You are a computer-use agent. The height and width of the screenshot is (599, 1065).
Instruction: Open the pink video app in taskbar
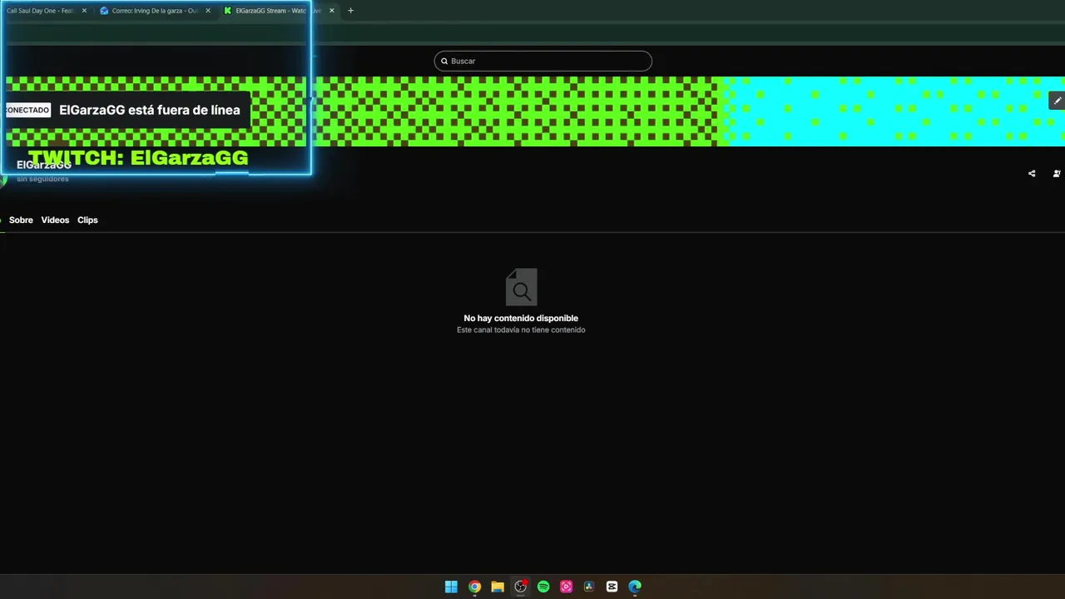pyautogui.click(x=567, y=587)
